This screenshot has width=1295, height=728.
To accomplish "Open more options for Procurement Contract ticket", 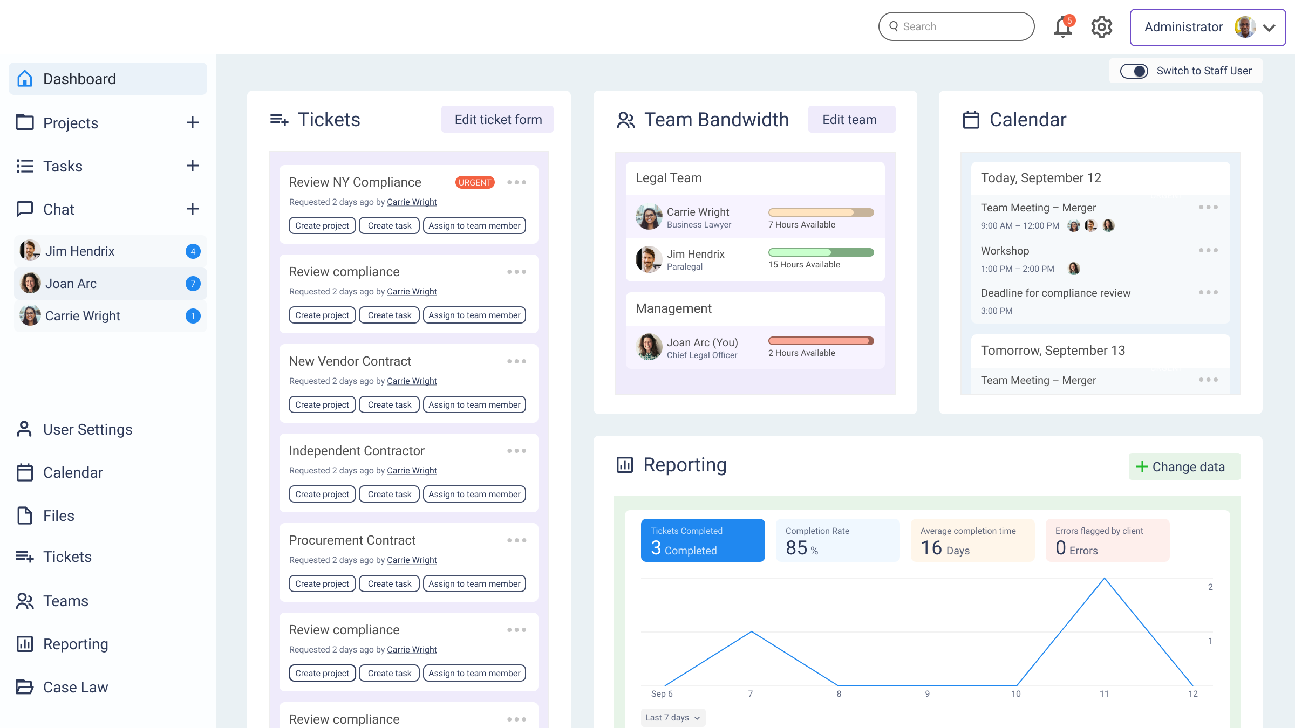I will pyautogui.click(x=516, y=540).
